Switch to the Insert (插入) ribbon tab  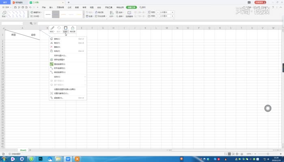click(x=51, y=7)
